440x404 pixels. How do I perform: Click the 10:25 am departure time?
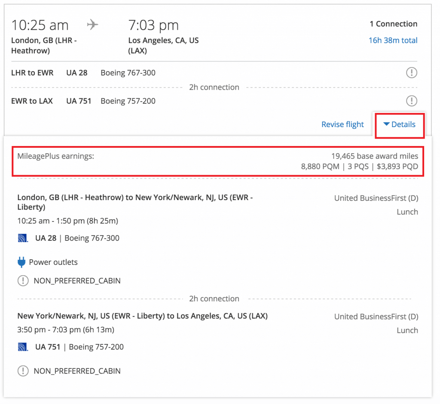pos(40,25)
